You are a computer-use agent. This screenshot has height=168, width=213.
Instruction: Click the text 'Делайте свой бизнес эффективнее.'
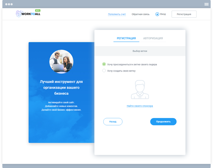tap(61, 110)
